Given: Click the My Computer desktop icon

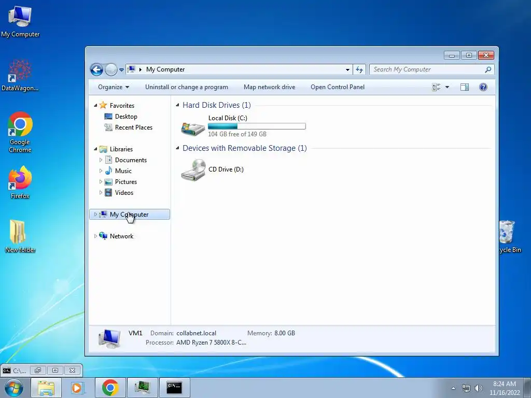Looking at the screenshot, I should pyautogui.click(x=20, y=21).
